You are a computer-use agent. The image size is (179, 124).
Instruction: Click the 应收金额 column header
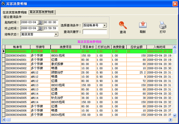pyautogui.click(x=137, y=47)
